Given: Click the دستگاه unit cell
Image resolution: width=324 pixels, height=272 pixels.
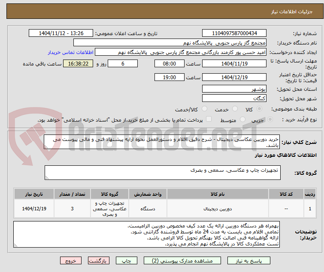Looking at the screenshot, I should [x=148, y=209].
